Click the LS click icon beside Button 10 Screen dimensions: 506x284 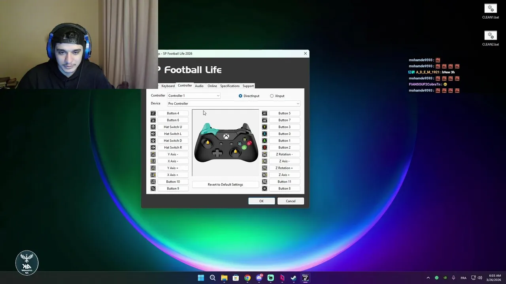(153, 181)
